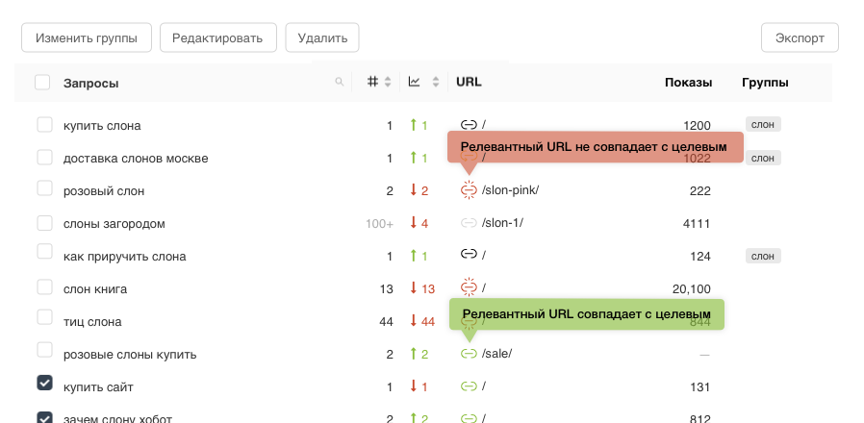Click the search icon in Запросы header

coord(340,82)
